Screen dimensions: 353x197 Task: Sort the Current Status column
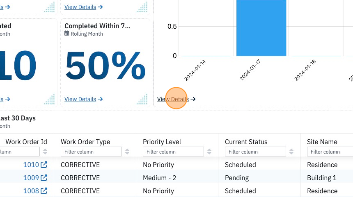click(x=291, y=152)
